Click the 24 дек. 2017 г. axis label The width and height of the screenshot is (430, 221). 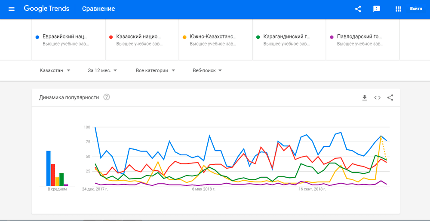[95, 189]
